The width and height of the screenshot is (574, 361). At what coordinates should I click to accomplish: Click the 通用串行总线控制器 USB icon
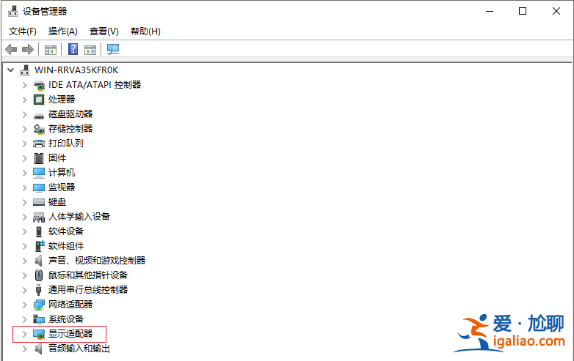[39, 290]
